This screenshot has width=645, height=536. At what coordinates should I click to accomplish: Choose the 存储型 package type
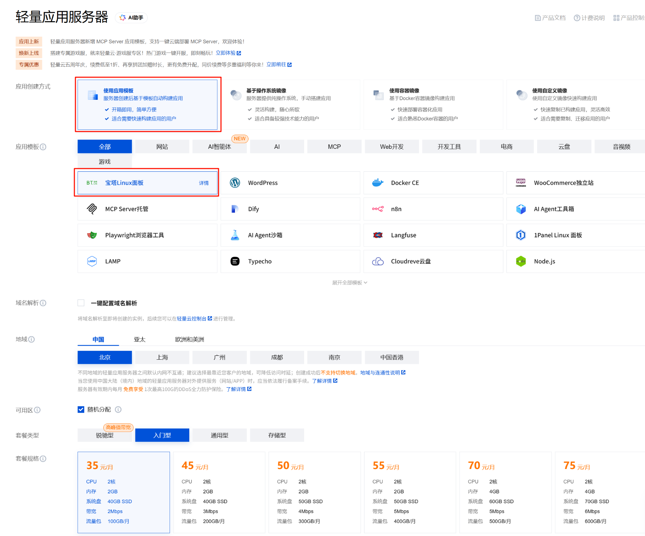pyautogui.click(x=277, y=435)
